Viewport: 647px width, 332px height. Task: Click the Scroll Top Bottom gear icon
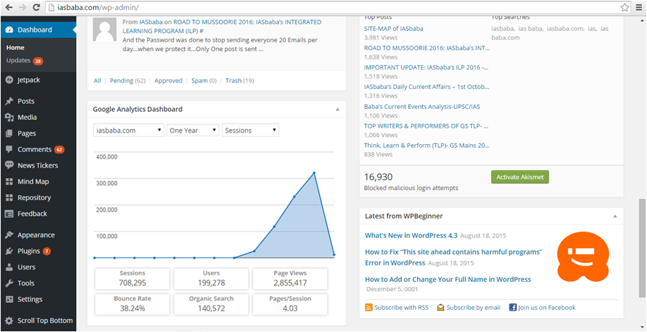(9, 321)
